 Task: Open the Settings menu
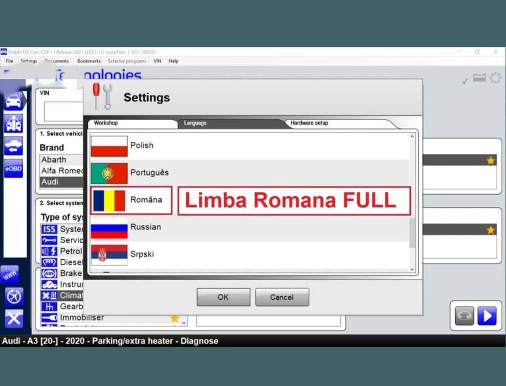29,61
